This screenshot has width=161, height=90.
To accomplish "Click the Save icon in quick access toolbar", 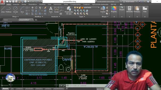I will [x=13, y=1].
